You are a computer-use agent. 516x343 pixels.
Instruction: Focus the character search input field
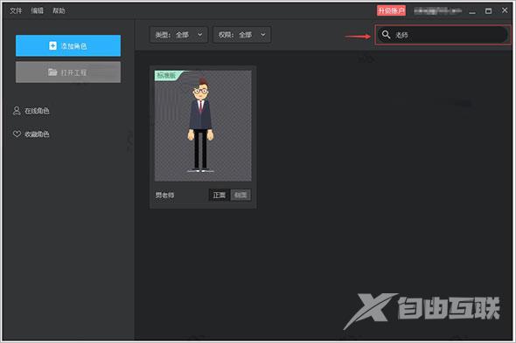(x=443, y=35)
